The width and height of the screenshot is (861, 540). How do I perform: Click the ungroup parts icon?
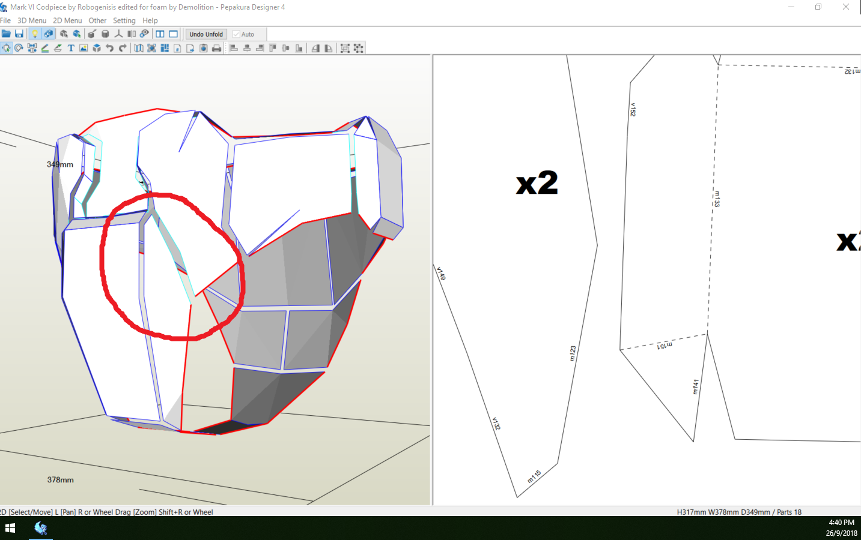click(358, 48)
